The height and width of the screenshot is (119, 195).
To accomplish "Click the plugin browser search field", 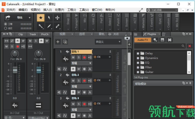I will [160, 46].
